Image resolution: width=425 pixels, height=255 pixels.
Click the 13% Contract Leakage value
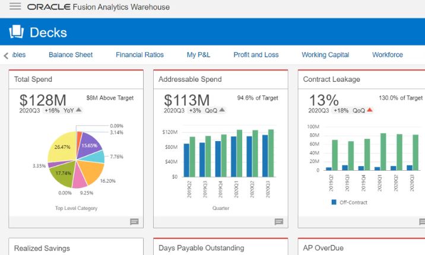click(x=324, y=100)
